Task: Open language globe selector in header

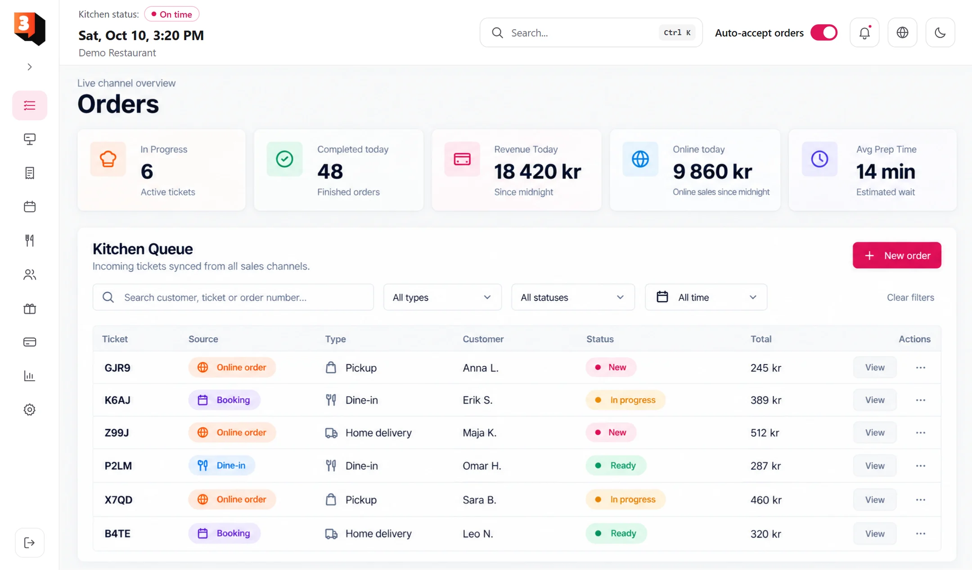Action: (x=902, y=32)
